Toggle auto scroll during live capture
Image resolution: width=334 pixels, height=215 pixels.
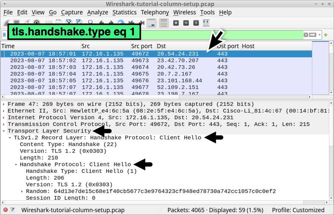click(x=152, y=23)
